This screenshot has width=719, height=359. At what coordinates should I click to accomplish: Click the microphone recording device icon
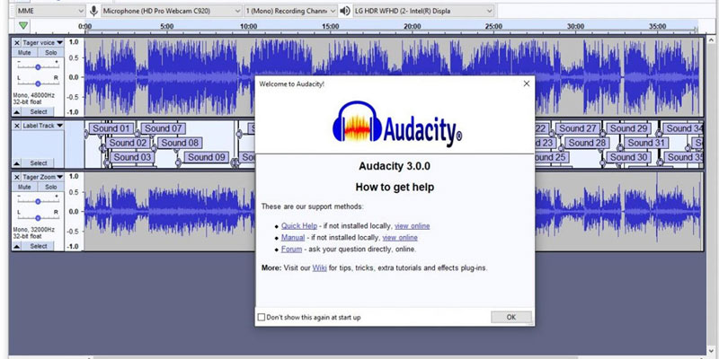point(94,11)
